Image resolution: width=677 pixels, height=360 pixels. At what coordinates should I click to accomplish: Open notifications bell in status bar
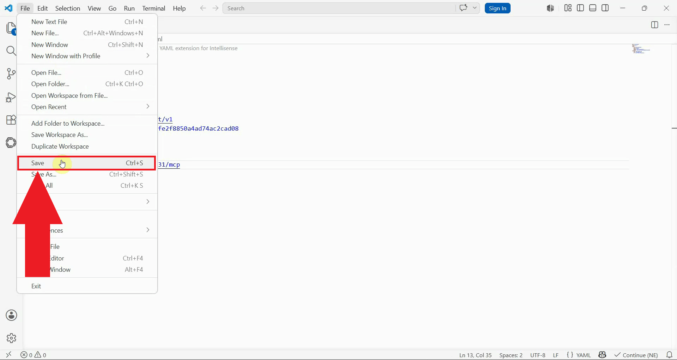point(669,355)
